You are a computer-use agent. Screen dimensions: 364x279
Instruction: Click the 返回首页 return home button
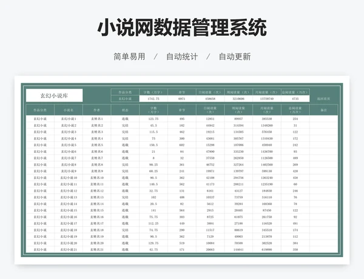pos(323,98)
